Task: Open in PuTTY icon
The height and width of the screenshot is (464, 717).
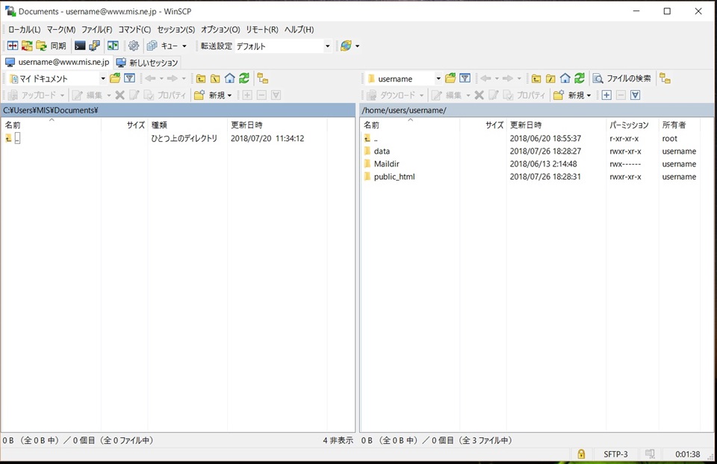Action: 95,46
